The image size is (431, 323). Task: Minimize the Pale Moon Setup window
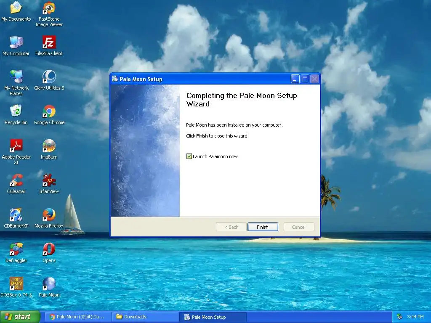click(x=295, y=79)
